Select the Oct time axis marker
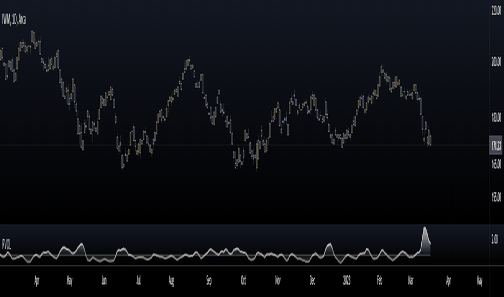 243,281
